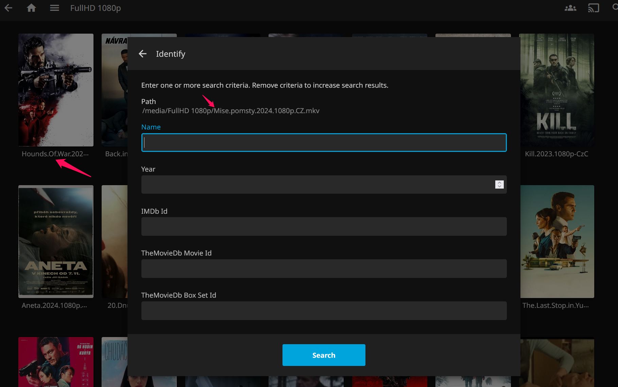Click the IMDb Id text box
The width and height of the screenshot is (618, 387).
(x=324, y=227)
